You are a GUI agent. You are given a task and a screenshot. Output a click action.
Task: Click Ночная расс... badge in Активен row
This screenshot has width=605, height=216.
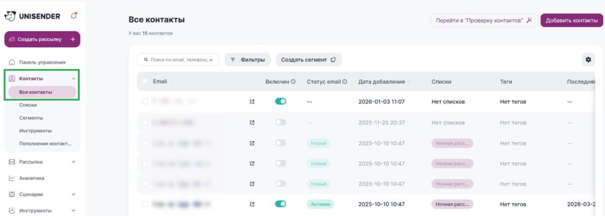pyautogui.click(x=452, y=204)
